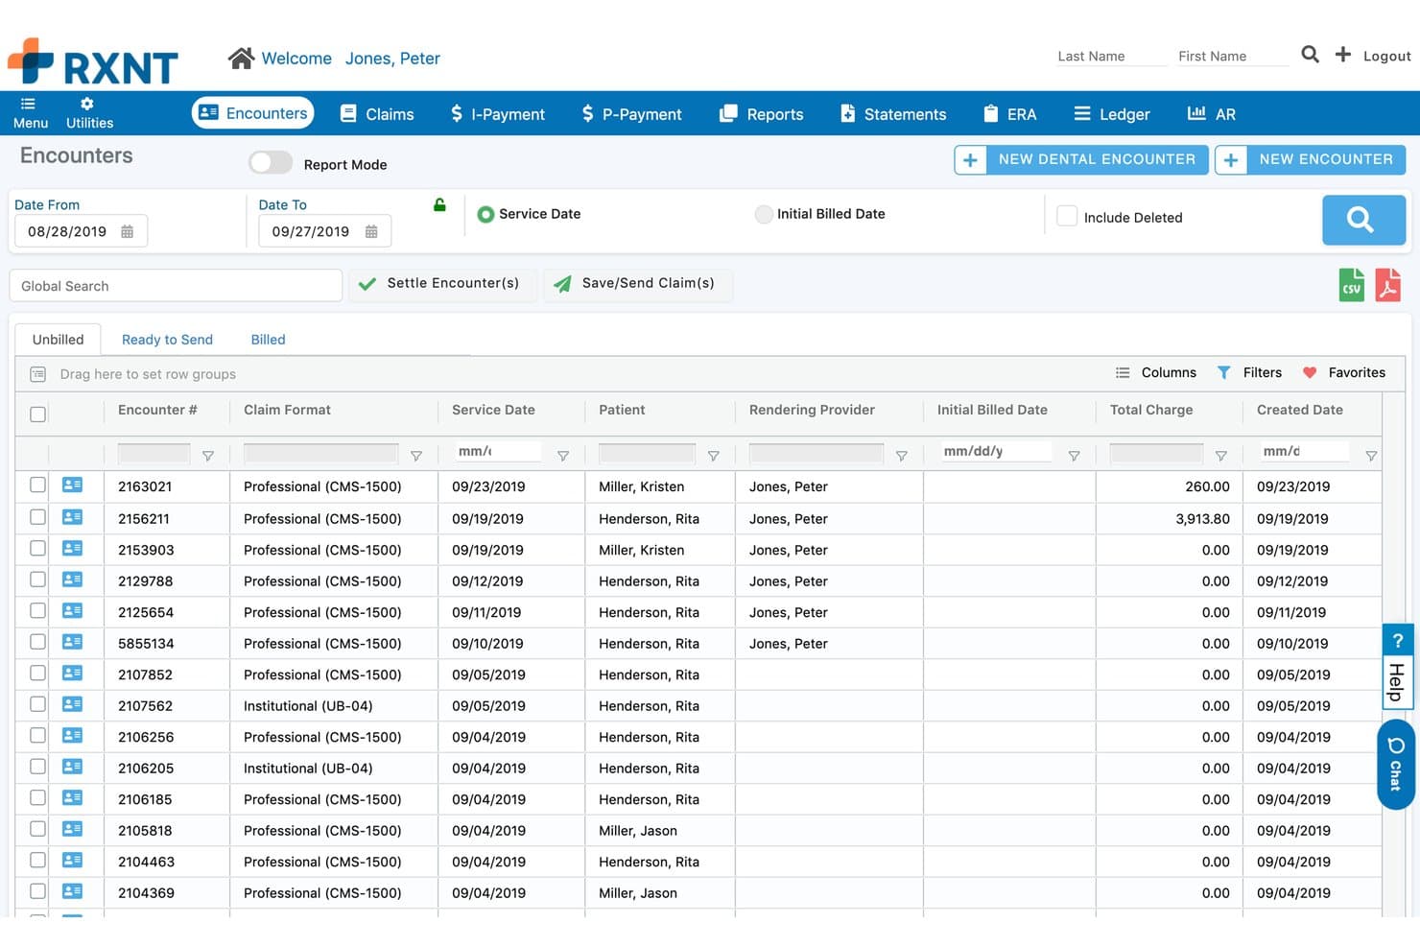Viewport: 1420px width, 947px height.
Task: Click New Dental Encounter button
Action: [1080, 159]
